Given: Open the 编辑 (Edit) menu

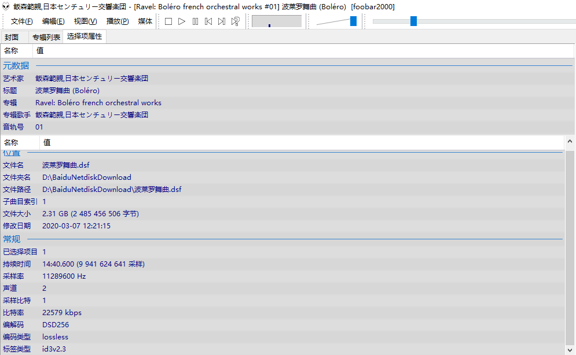Looking at the screenshot, I should 53,21.
